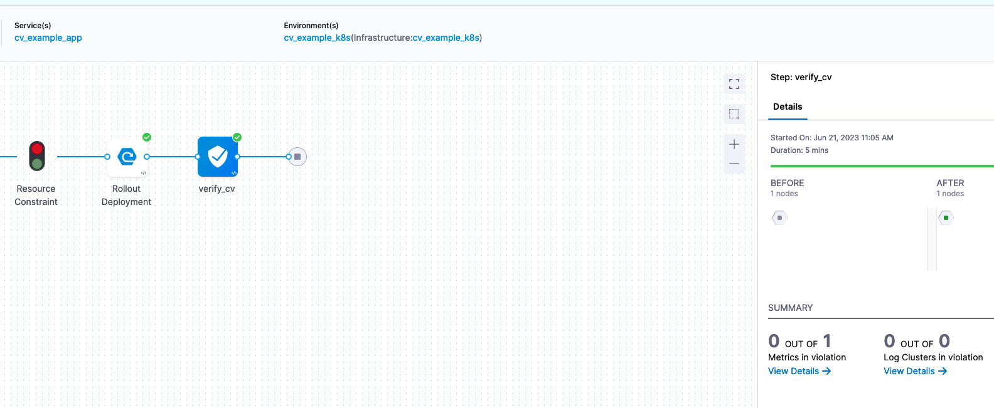View Details for Log Clusters in violation
The image size is (994, 408).
point(915,371)
